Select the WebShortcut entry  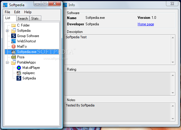[x=26, y=41]
